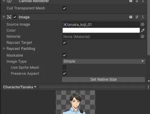The width and height of the screenshot is (150, 114).
Task: Click the Source Image label
Action: [x=18, y=25]
